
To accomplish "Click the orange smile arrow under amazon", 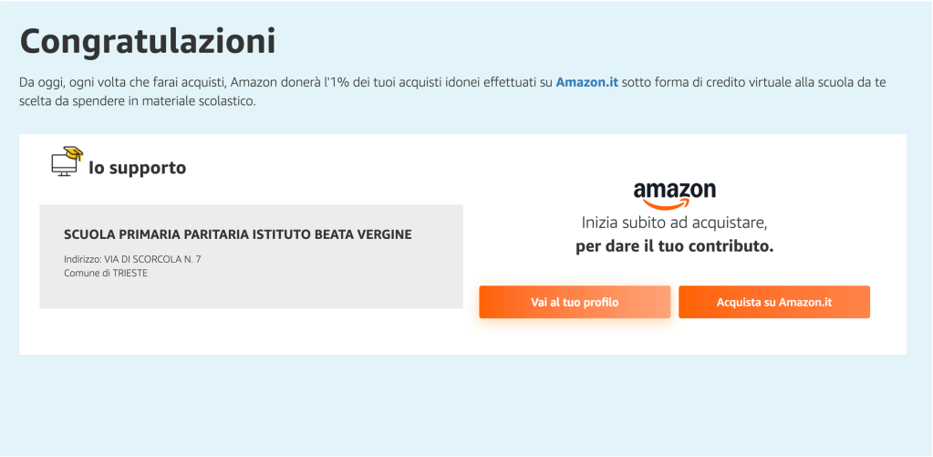I will [x=676, y=204].
